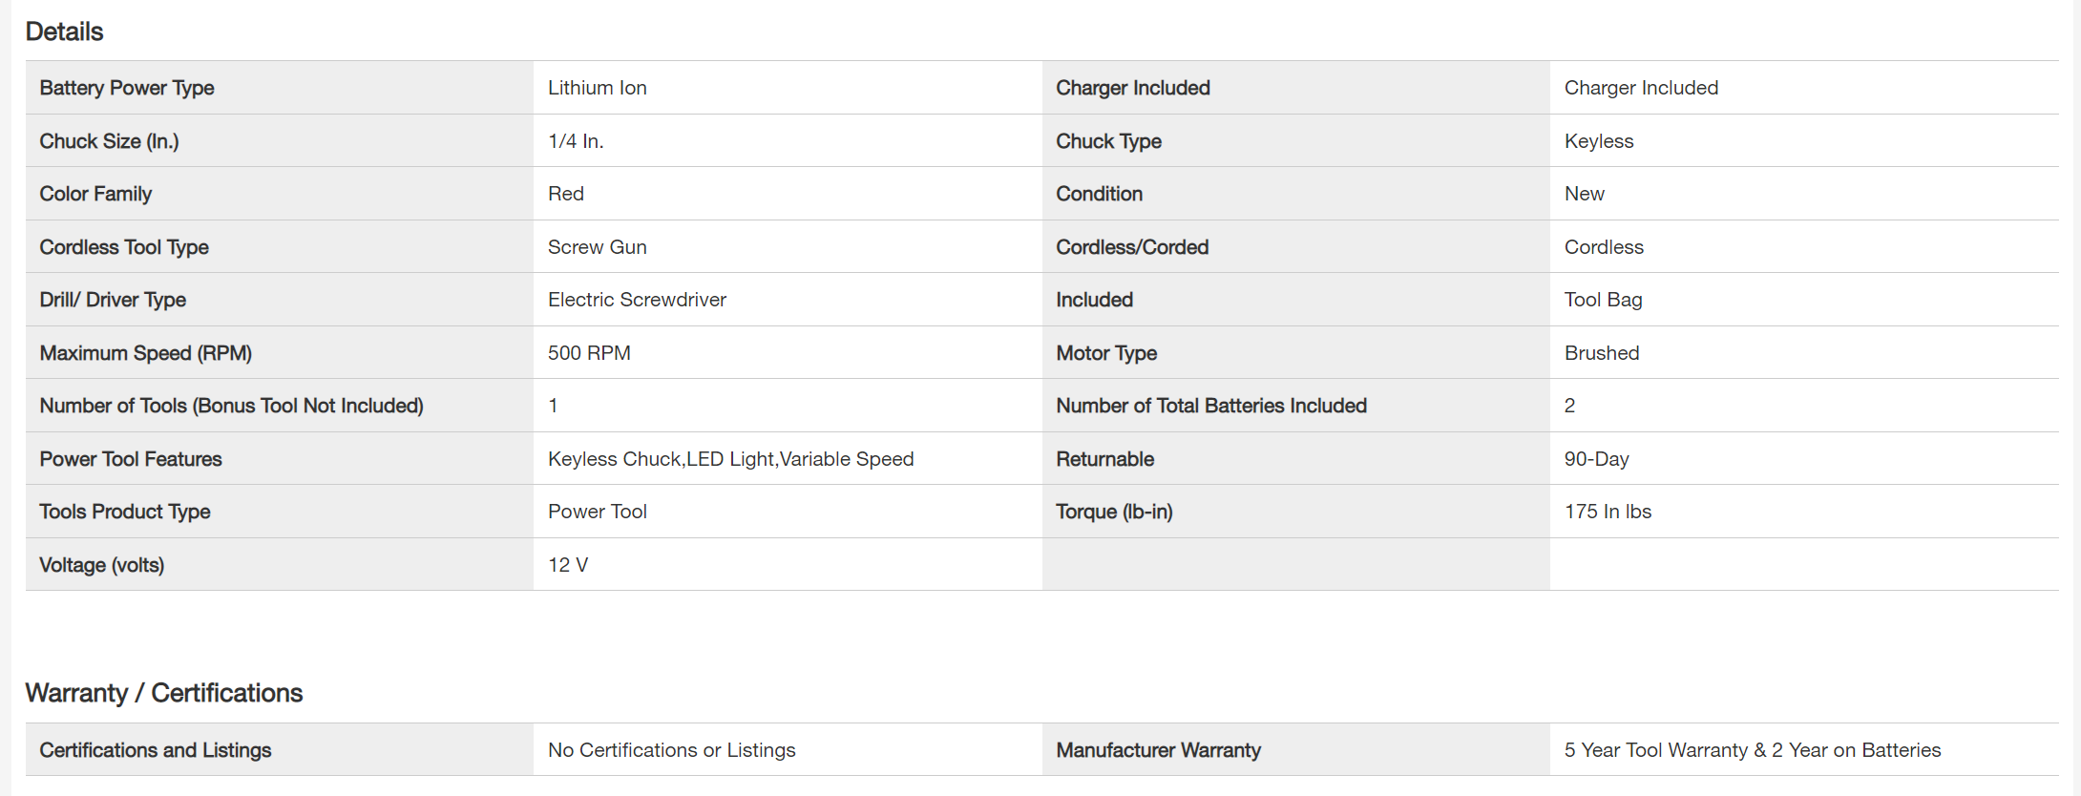Select the Lithium Ion value cell
The image size is (2081, 796).
(x=597, y=88)
